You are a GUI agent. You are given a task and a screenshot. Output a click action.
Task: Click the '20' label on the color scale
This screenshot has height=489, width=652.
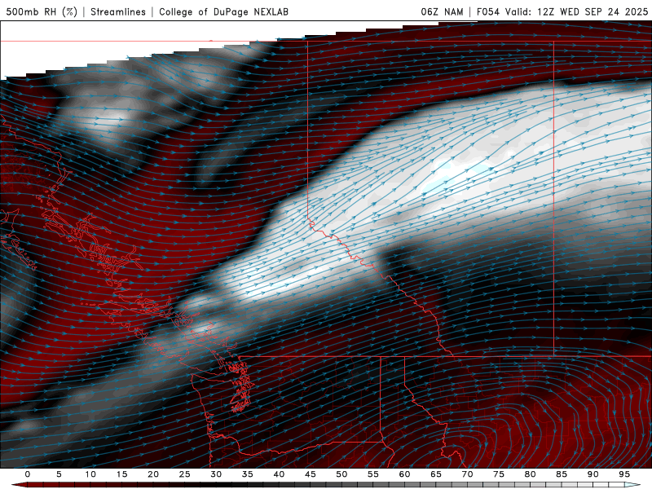point(153,474)
